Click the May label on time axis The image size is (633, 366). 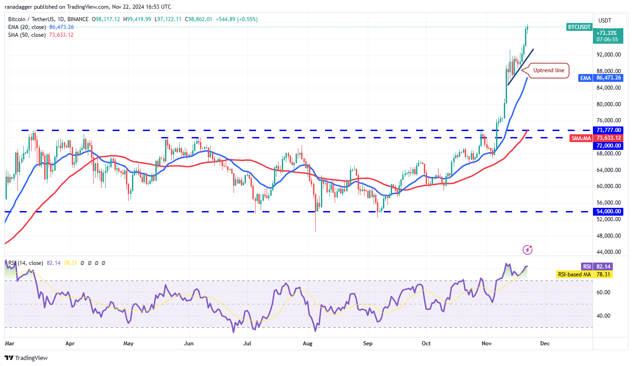coord(129,343)
